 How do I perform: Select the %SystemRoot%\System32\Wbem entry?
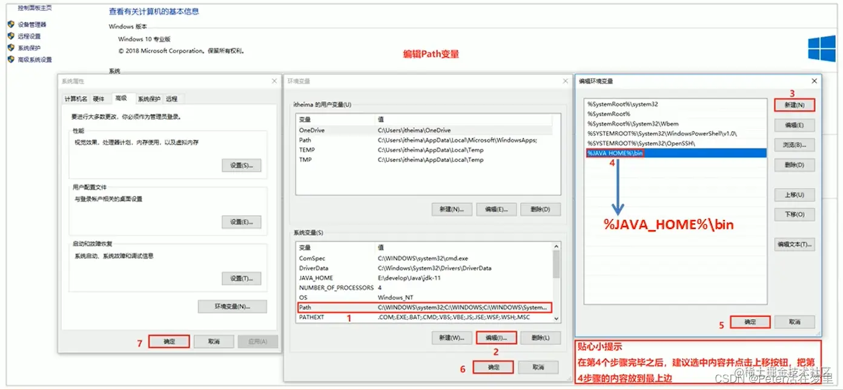coord(675,123)
